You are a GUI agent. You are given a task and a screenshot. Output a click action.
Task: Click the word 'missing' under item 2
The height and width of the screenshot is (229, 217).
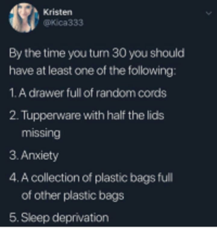pyautogui.click(x=41, y=133)
